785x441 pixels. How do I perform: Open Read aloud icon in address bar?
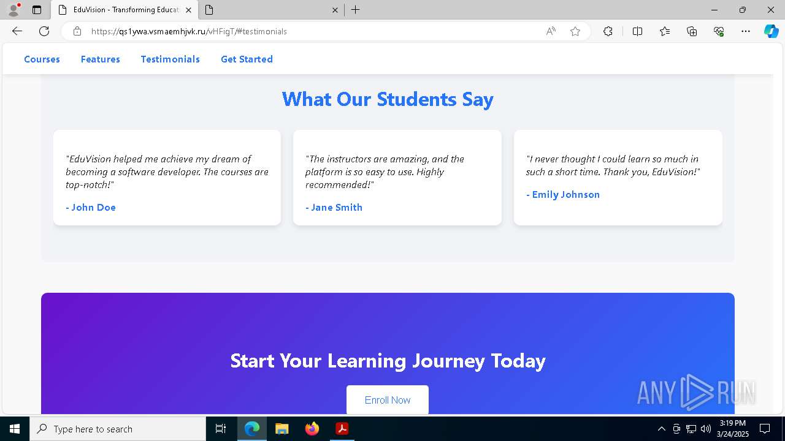pos(551,31)
